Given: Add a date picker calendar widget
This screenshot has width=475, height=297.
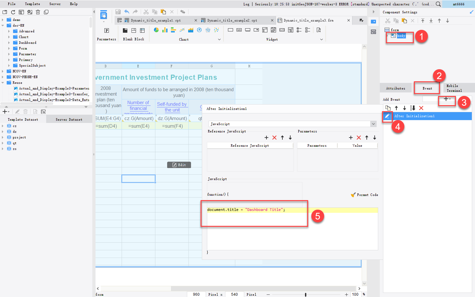Looking at the screenshot, I should point(273,30).
